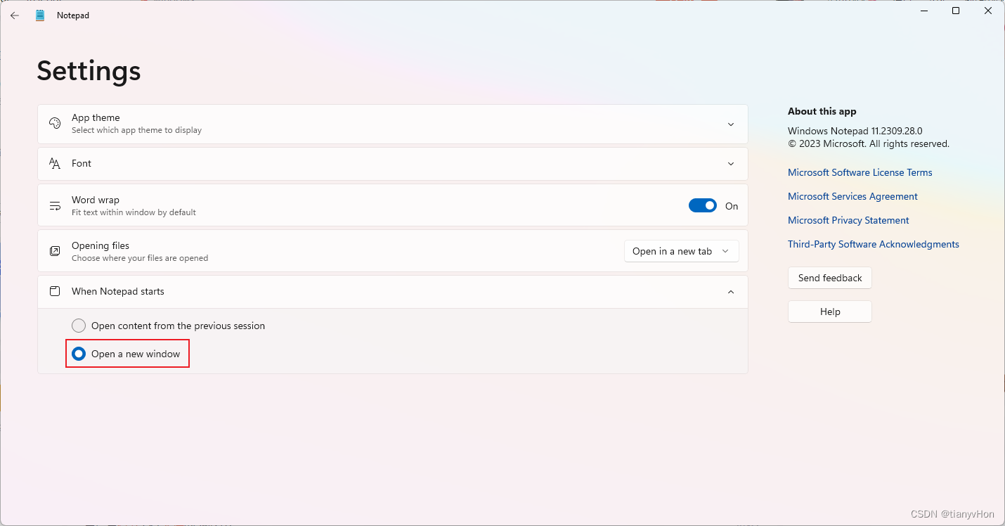The height and width of the screenshot is (526, 1005).
Task: Click the Help button
Action: click(x=830, y=312)
